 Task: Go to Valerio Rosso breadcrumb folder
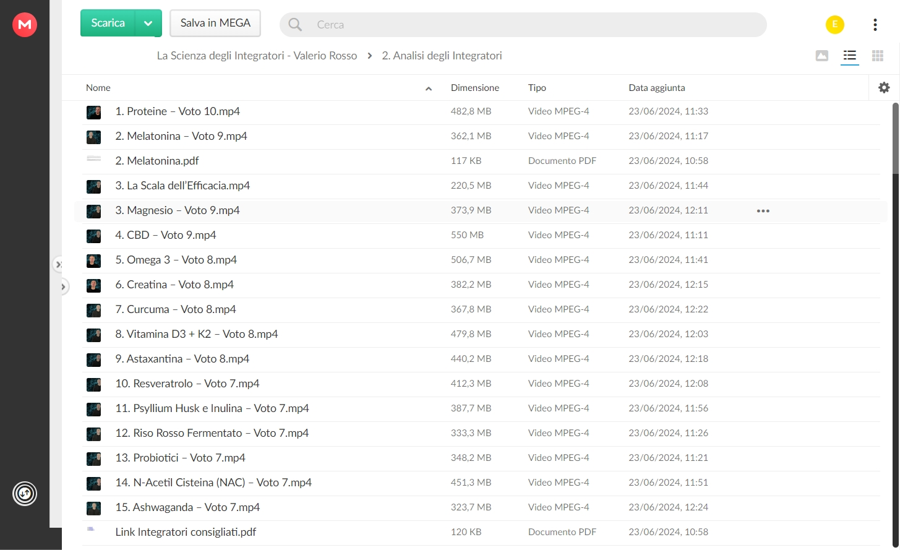click(257, 56)
